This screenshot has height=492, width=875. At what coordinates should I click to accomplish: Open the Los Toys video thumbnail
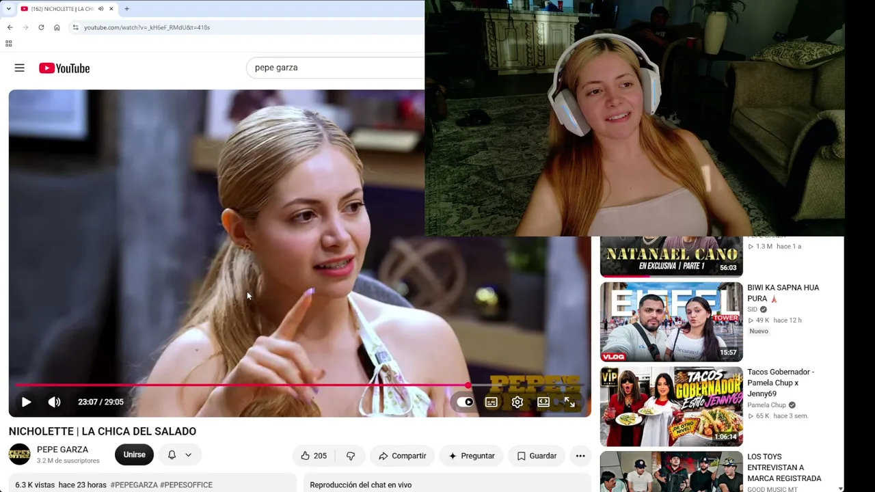pos(671,471)
